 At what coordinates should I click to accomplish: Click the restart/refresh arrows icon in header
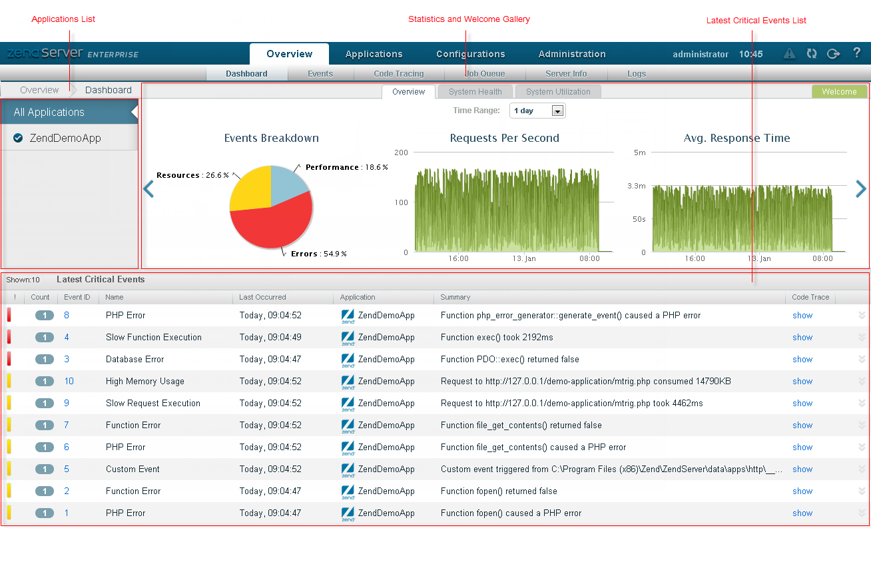[x=811, y=54]
